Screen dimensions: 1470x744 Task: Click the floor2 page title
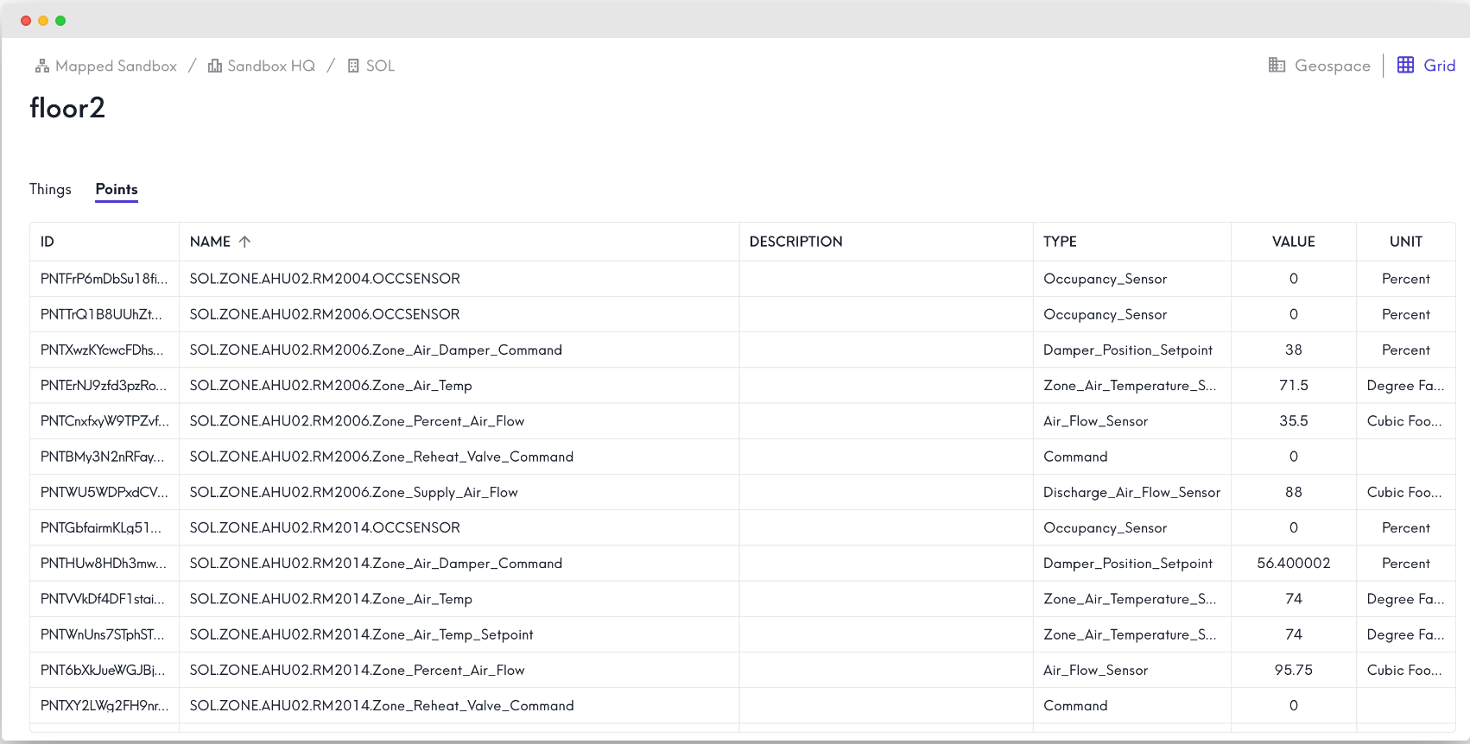coord(67,108)
